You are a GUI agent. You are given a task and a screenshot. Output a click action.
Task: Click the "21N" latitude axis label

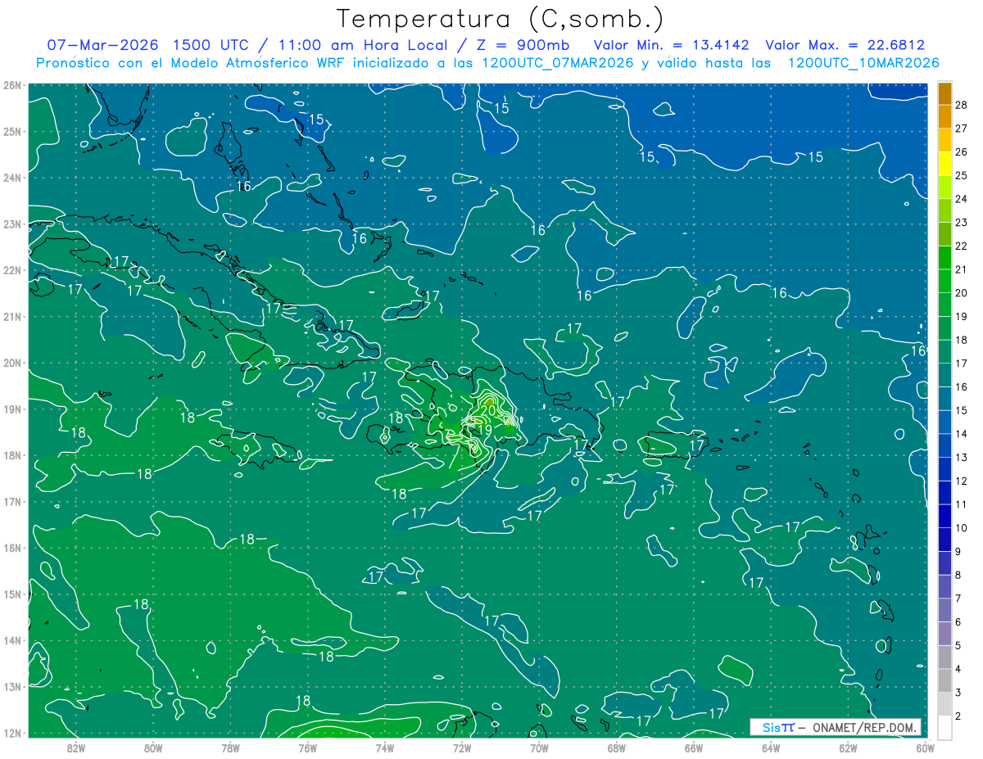(11, 316)
